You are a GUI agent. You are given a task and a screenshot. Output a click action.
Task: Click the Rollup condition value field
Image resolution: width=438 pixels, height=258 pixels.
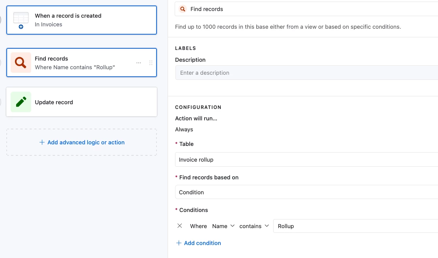pyautogui.click(x=355, y=226)
